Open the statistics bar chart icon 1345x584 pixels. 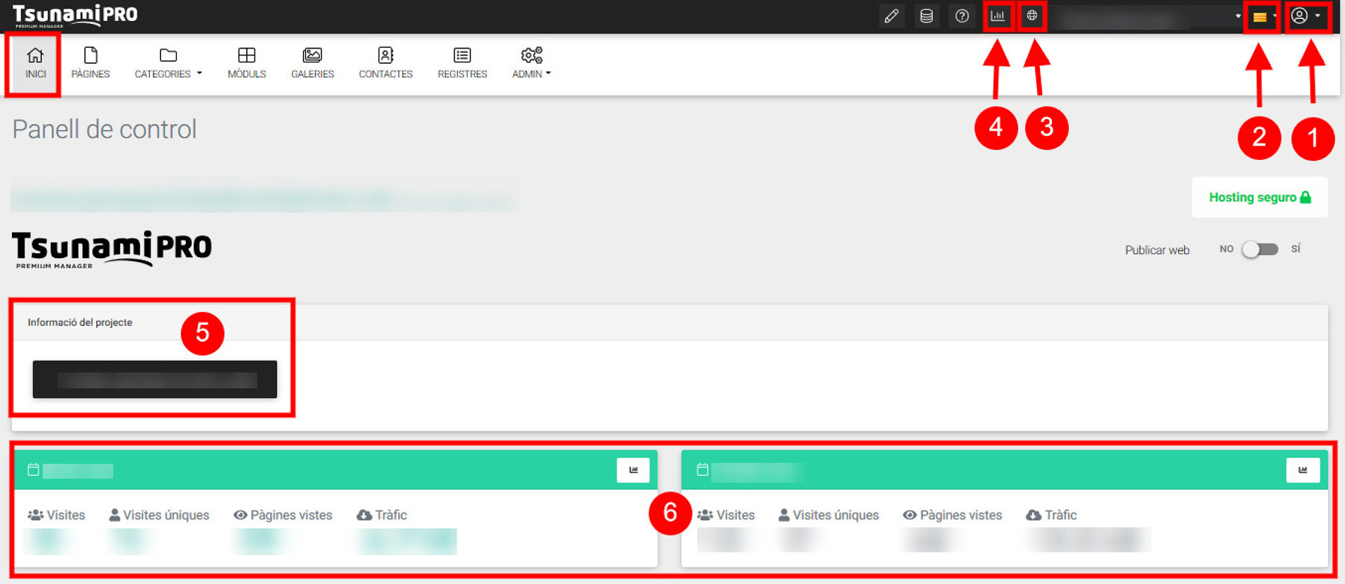pyautogui.click(x=997, y=16)
